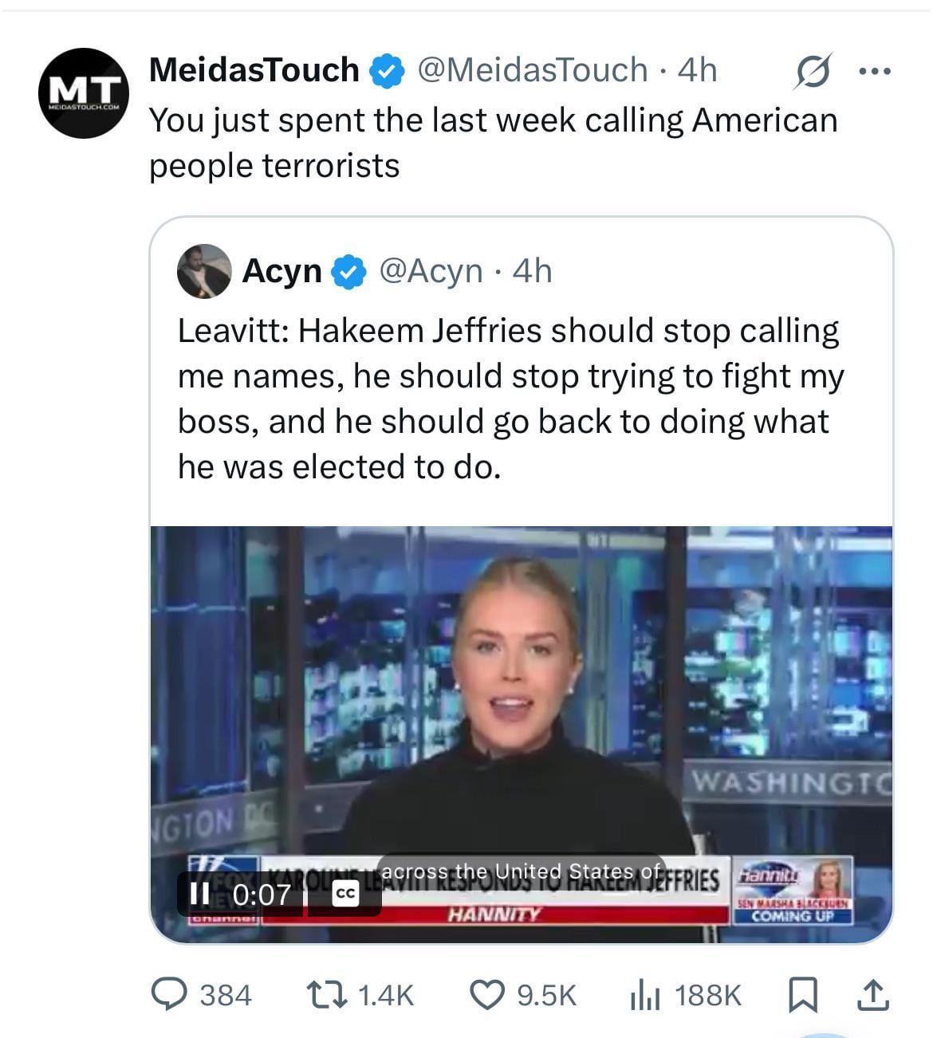933x1038 pixels.
Task: Open the MeidasTouch profile avatar
Action: (x=84, y=92)
